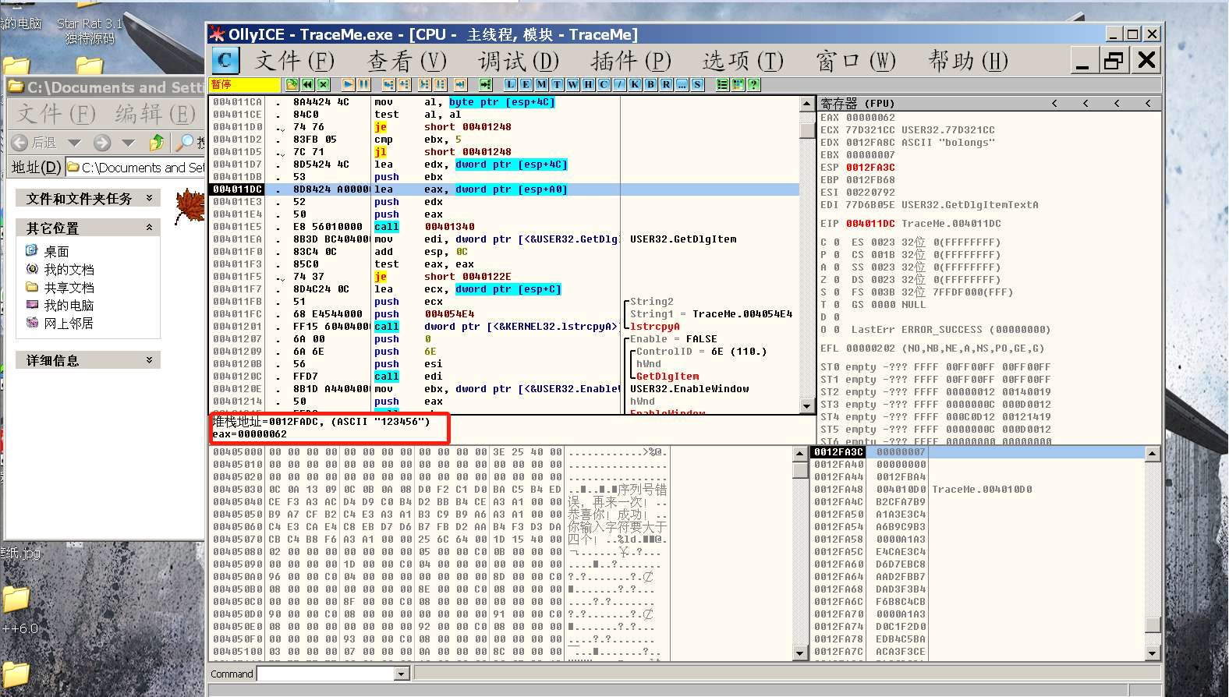The width and height of the screenshot is (1229, 697).
Task: Pause program execution in the toolbar
Action: (363, 84)
